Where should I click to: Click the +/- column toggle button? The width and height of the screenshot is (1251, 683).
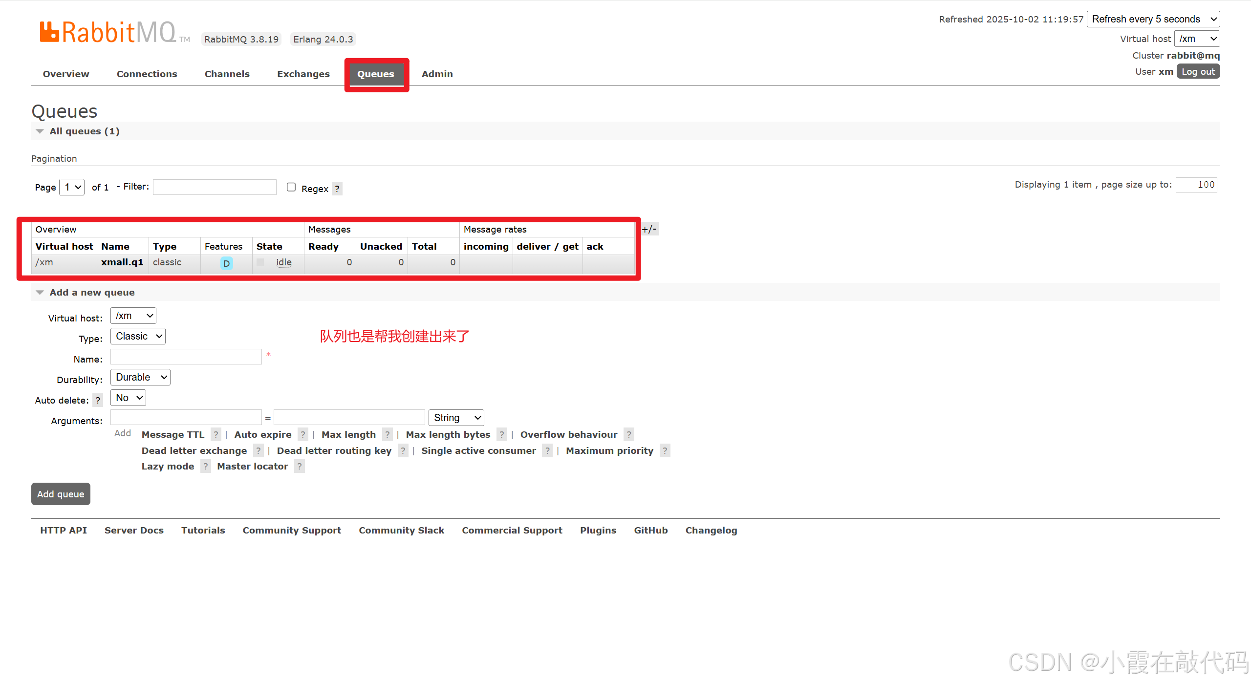pos(649,229)
